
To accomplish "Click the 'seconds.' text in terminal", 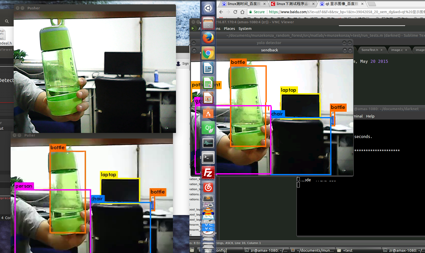I will click(x=363, y=137).
